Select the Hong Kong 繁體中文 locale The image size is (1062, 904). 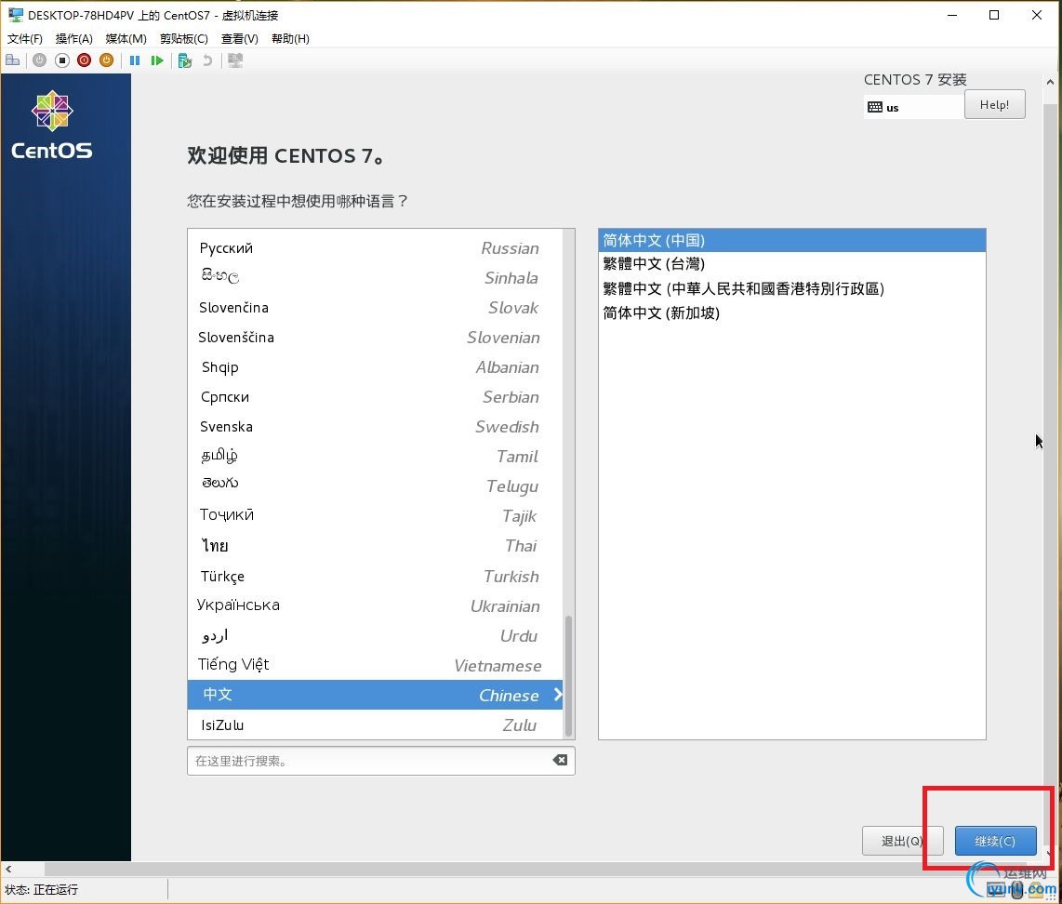coord(791,288)
